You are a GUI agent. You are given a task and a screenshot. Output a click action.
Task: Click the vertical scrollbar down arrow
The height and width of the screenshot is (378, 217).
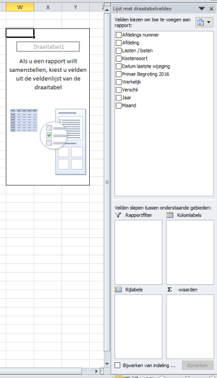(x=107, y=364)
